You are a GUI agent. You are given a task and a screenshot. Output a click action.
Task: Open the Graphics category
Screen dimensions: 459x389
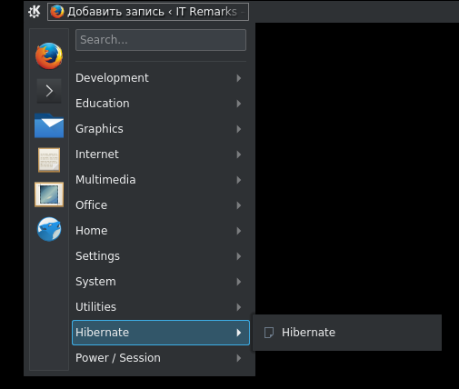[161, 129]
